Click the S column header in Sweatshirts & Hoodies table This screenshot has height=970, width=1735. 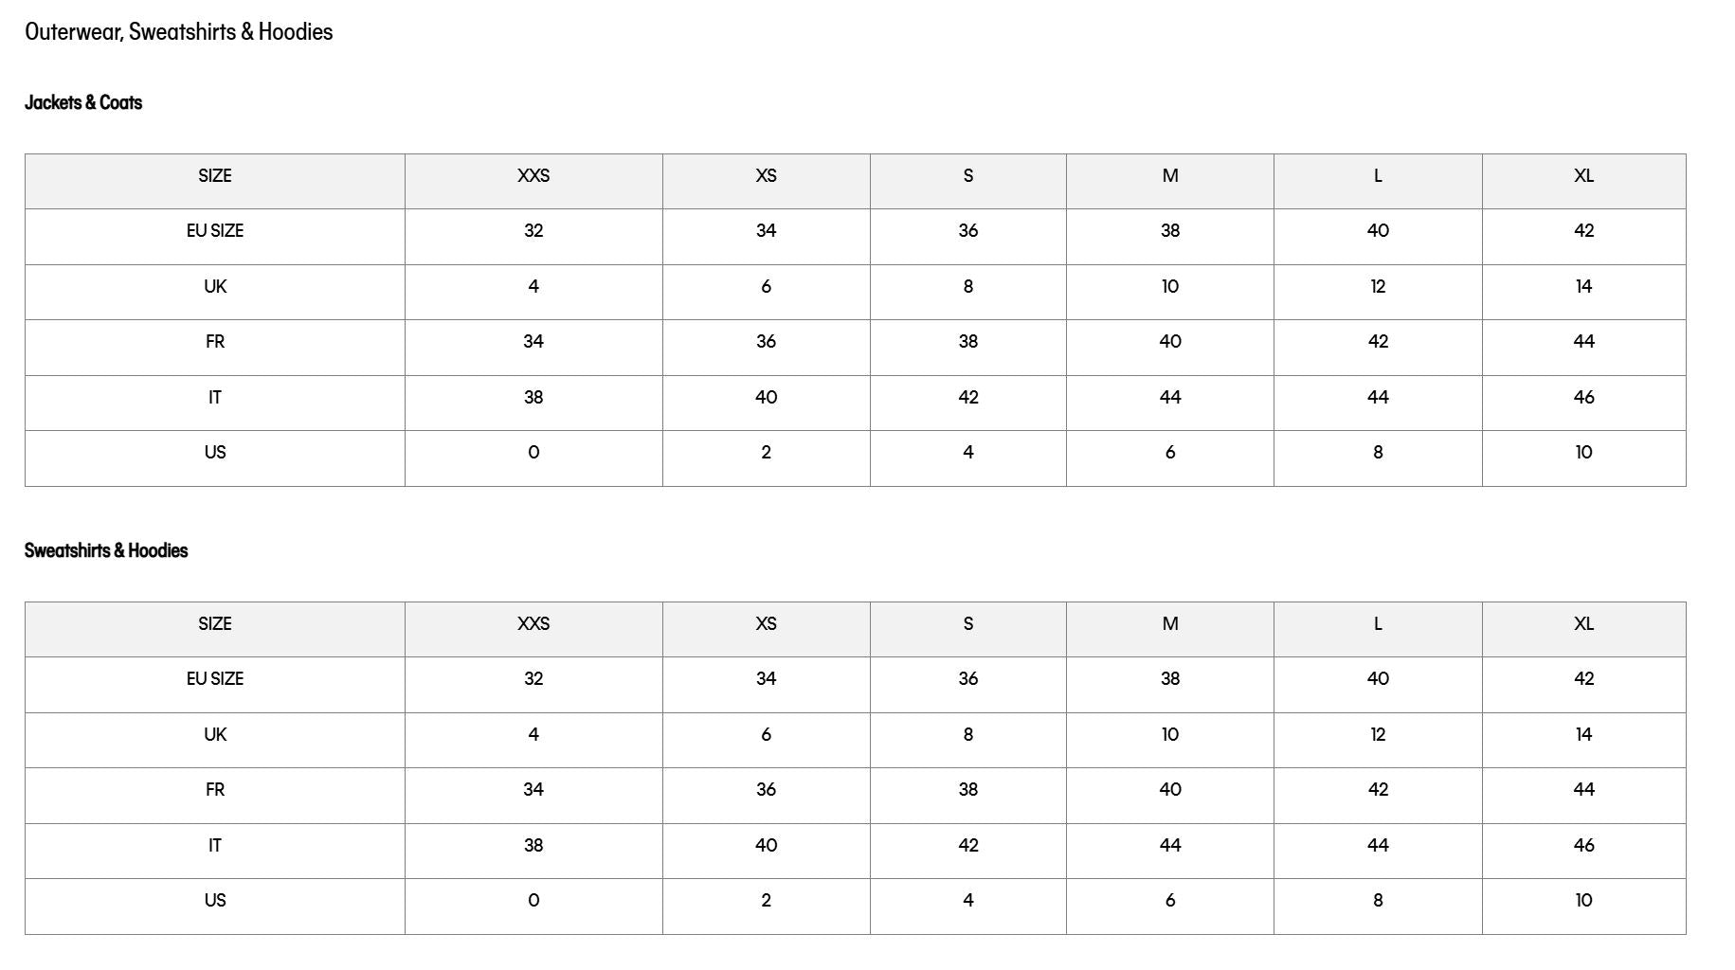pos(967,624)
